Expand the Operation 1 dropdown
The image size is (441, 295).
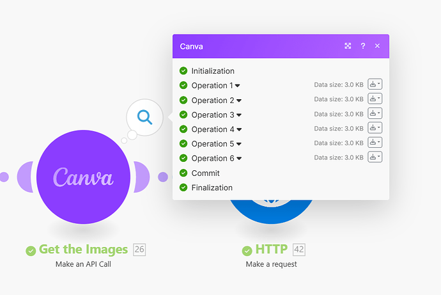click(x=238, y=86)
